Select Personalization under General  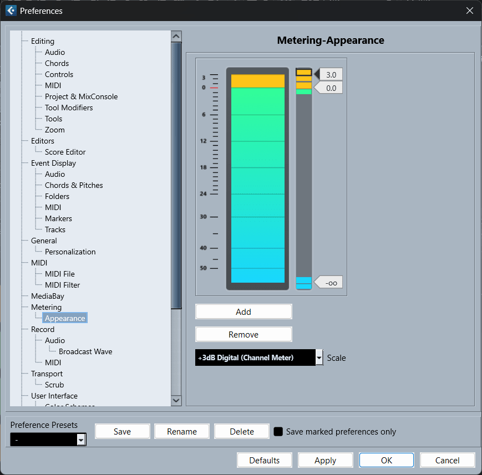(x=70, y=252)
